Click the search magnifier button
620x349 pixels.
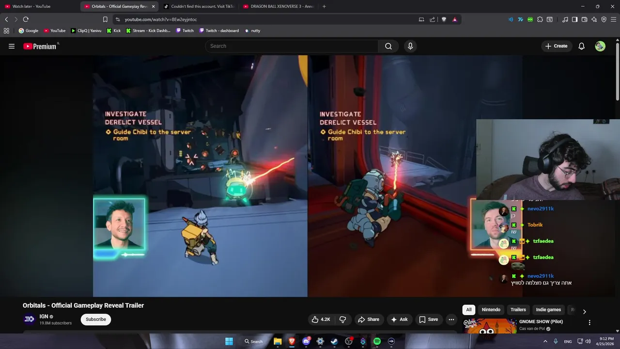pyautogui.click(x=388, y=46)
